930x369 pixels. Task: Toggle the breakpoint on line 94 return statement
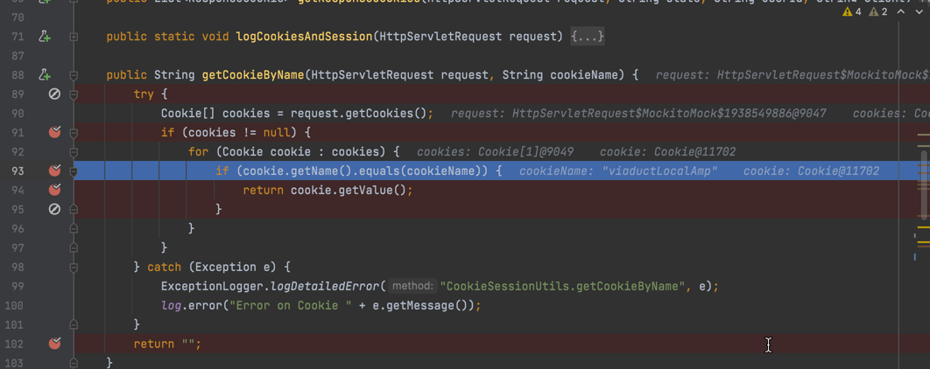[54, 190]
